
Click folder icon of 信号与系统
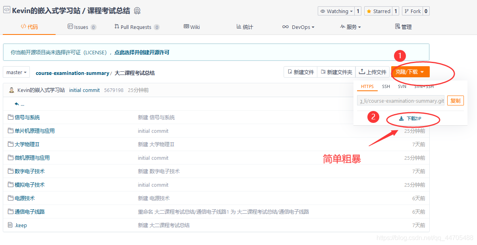click(10, 117)
